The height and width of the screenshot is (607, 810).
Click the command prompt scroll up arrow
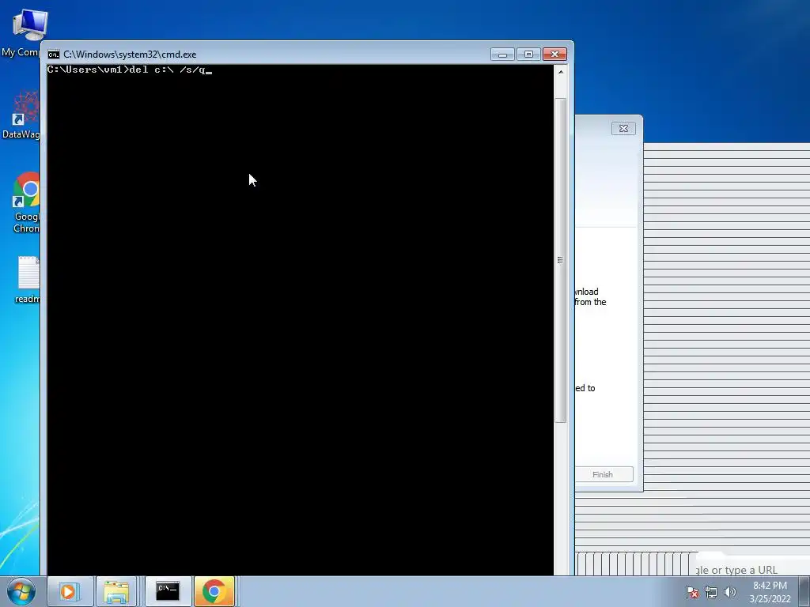point(561,72)
